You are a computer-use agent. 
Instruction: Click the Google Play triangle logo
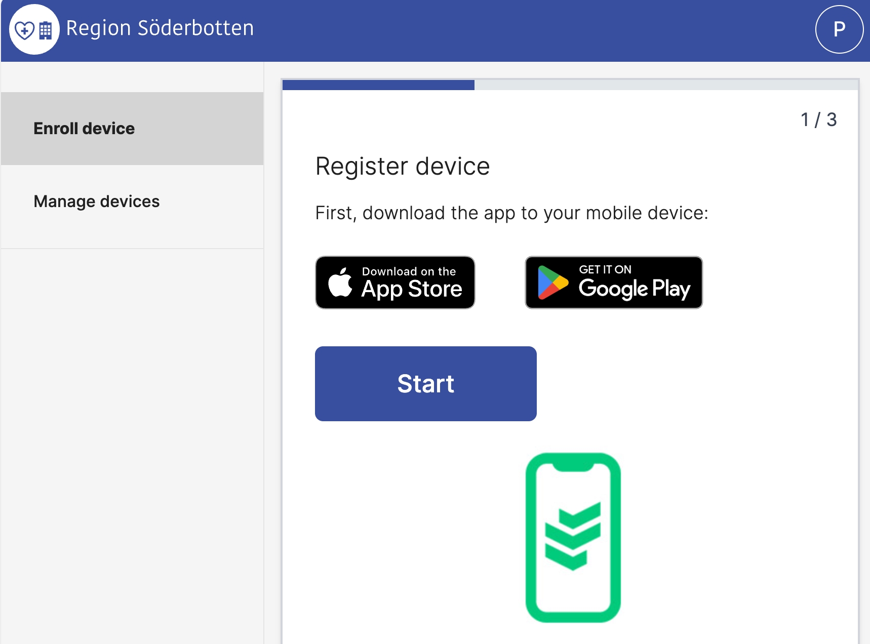click(552, 283)
